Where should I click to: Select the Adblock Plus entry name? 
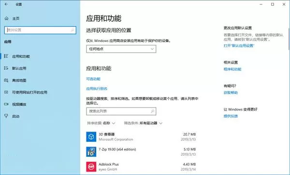[109, 164]
